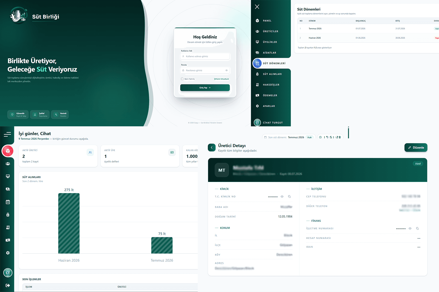439x292 pixels.
Task: Select Hakedişler in the navigation menu
Action: tap(271, 85)
